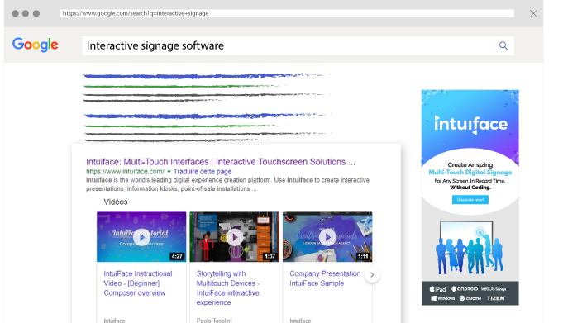Open Company Presentation IntuiFace Sample link

point(325,278)
